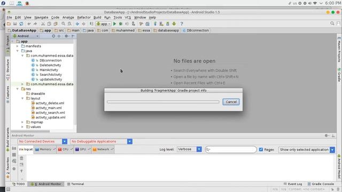
Task: Click the project tree horizontal scrollbar
Action: 30,131
